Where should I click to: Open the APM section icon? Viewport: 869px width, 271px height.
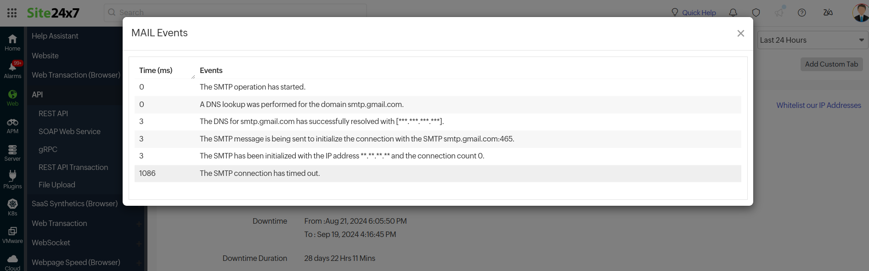click(12, 125)
